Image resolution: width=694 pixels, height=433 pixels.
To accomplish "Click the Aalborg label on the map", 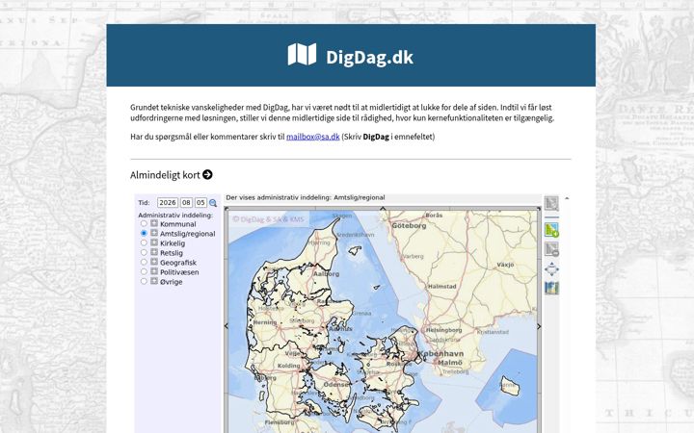I will 326,274.
